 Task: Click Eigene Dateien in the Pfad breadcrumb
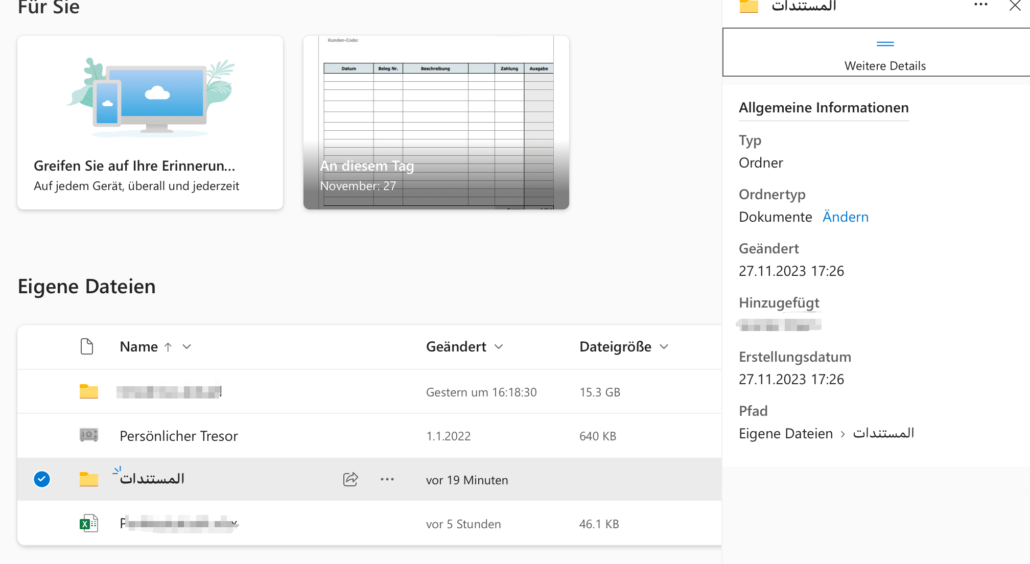click(x=785, y=433)
